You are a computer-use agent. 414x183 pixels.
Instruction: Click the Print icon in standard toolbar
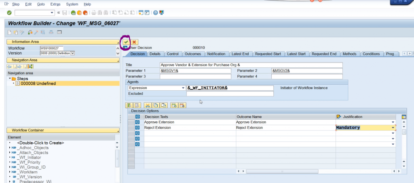tap(94, 12)
